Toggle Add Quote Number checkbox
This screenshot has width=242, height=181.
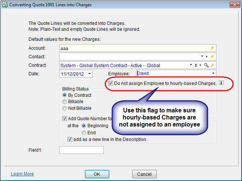point(65,119)
